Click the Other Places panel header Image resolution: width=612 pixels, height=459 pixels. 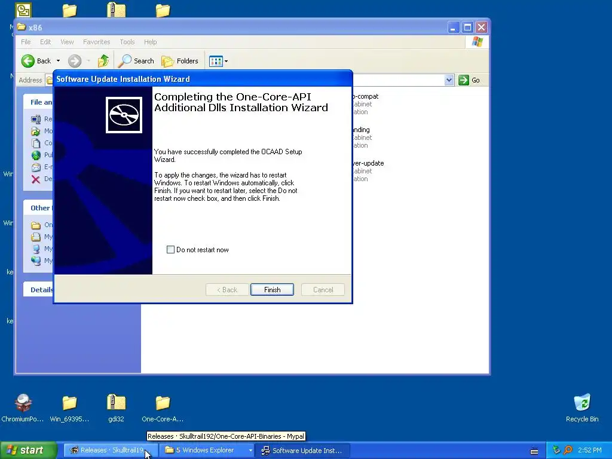[x=38, y=208]
